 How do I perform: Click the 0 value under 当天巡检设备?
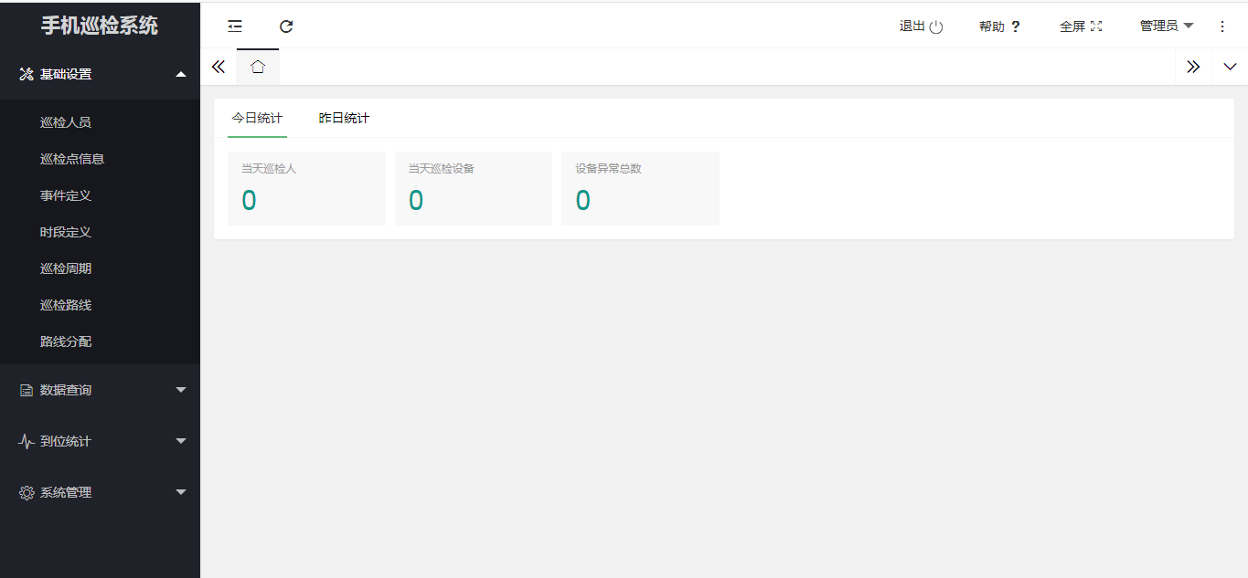[x=416, y=200]
